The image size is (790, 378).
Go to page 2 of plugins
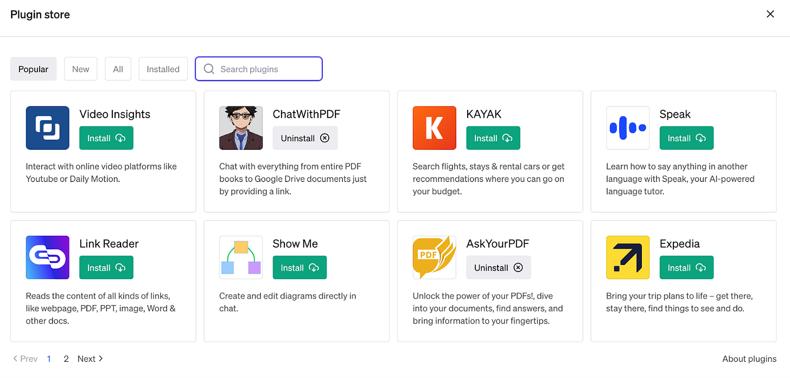[x=66, y=358]
